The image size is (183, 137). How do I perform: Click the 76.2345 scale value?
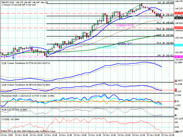179,84
